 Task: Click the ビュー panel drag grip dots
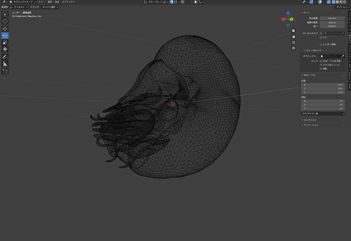click(343, 13)
